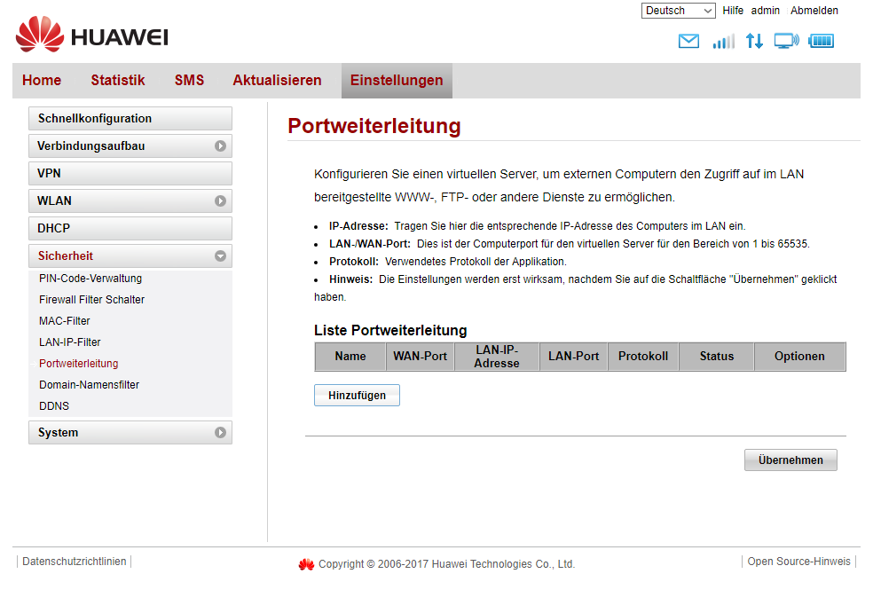Go to the Aktualisieren tab
Screen dimensions: 873x613
(277, 81)
